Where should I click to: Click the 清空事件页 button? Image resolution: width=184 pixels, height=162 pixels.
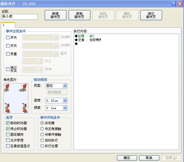(151, 15)
